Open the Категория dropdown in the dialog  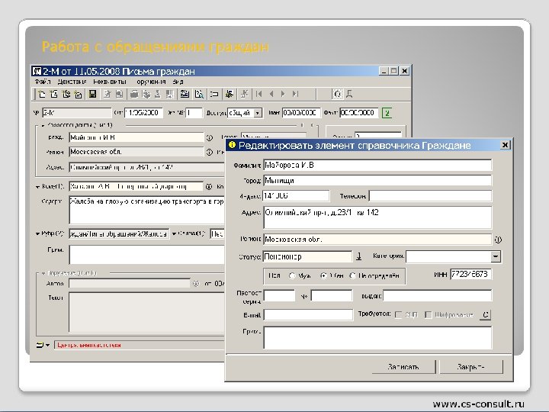[496, 256]
